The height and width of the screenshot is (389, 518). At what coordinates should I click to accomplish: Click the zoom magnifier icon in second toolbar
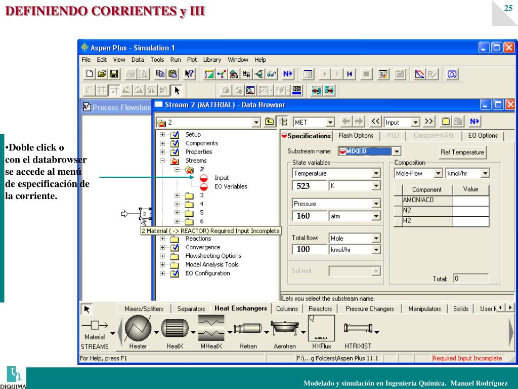click(x=250, y=90)
